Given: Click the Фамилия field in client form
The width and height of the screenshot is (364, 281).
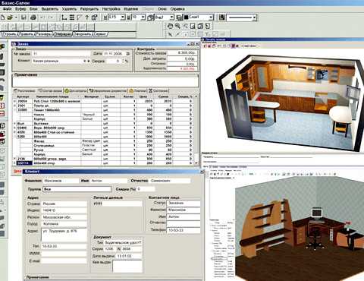Looking at the screenshot, I should (61, 181).
